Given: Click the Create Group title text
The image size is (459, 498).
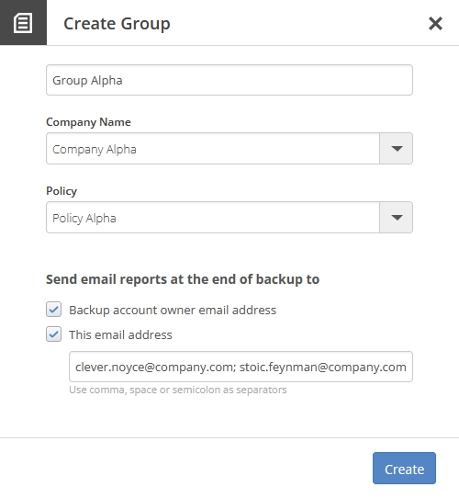Looking at the screenshot, I should point(117,24).
